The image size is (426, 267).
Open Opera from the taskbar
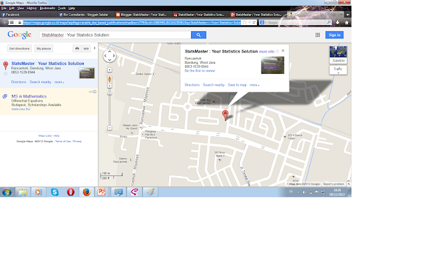(71, 192)
